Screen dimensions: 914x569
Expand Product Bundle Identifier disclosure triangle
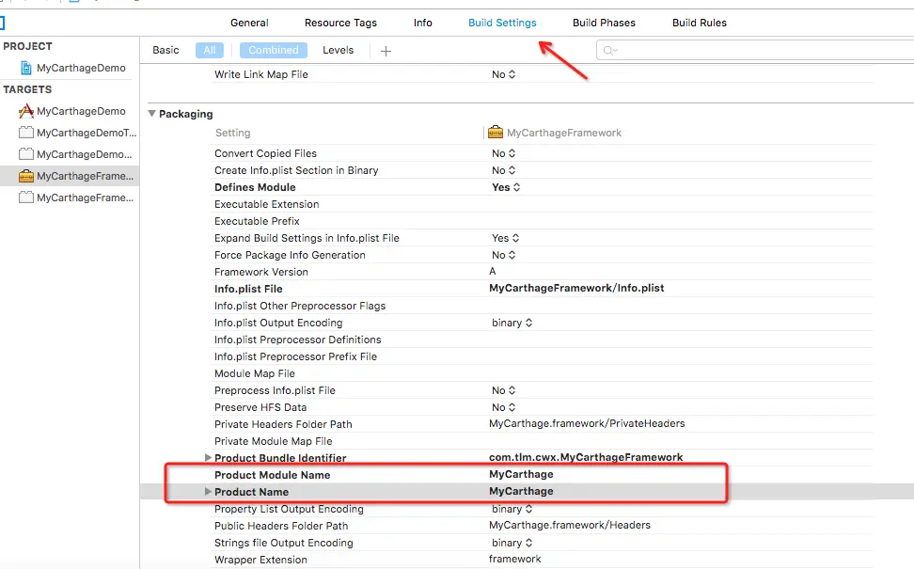[208, 458]
